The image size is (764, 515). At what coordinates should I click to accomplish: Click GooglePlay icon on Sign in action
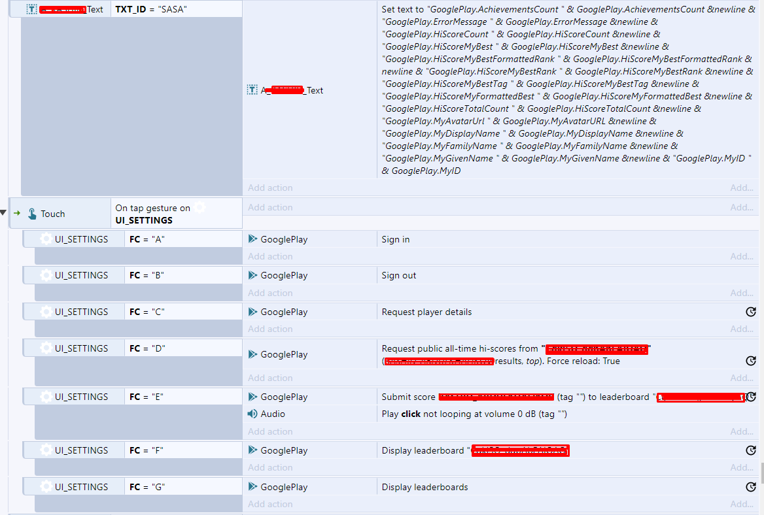(252, 239)
